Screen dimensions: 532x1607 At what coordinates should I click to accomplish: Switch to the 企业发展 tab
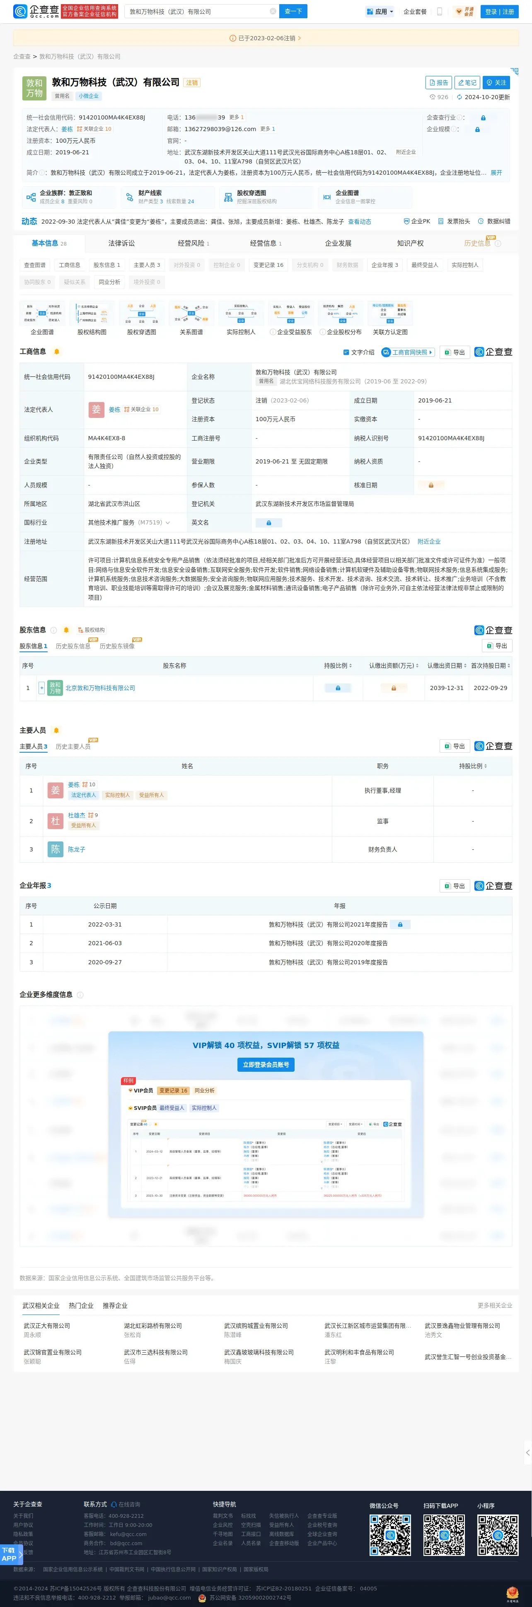(x=338, y=243)
